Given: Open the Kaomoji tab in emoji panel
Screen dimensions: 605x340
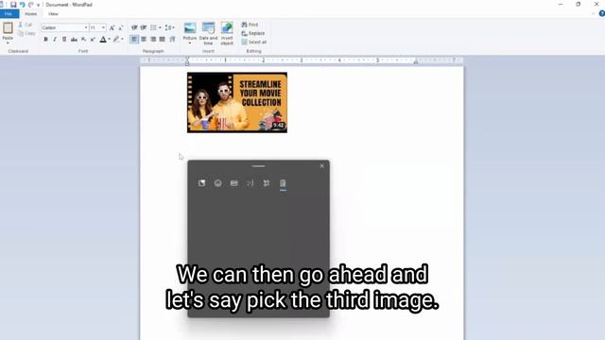Looking at the screenshot, I should [251, 183].
